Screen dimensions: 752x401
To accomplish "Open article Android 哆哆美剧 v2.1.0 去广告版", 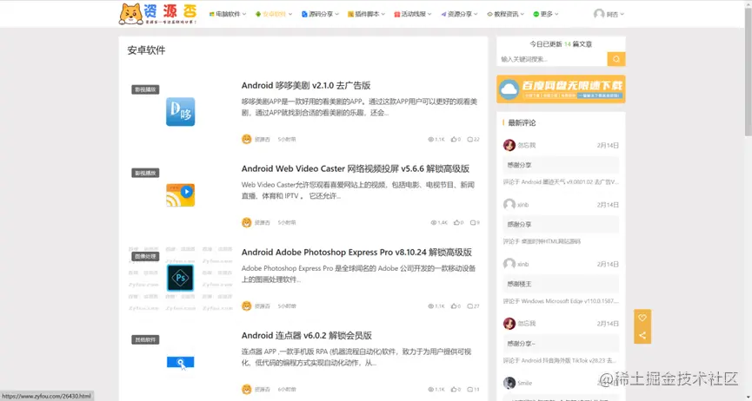I will [306, 86].
